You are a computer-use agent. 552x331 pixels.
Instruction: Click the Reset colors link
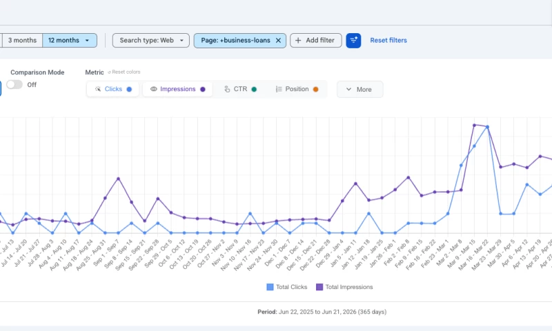click(x=124, y=72)
